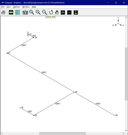Click the green pipe render icon
This screenshot has height=135, width=128.
tap(63, 13)
